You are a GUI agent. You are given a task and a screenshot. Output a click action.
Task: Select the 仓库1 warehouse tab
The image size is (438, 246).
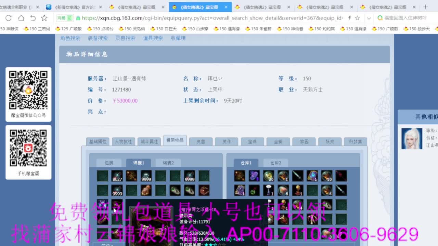coord(246,163)
